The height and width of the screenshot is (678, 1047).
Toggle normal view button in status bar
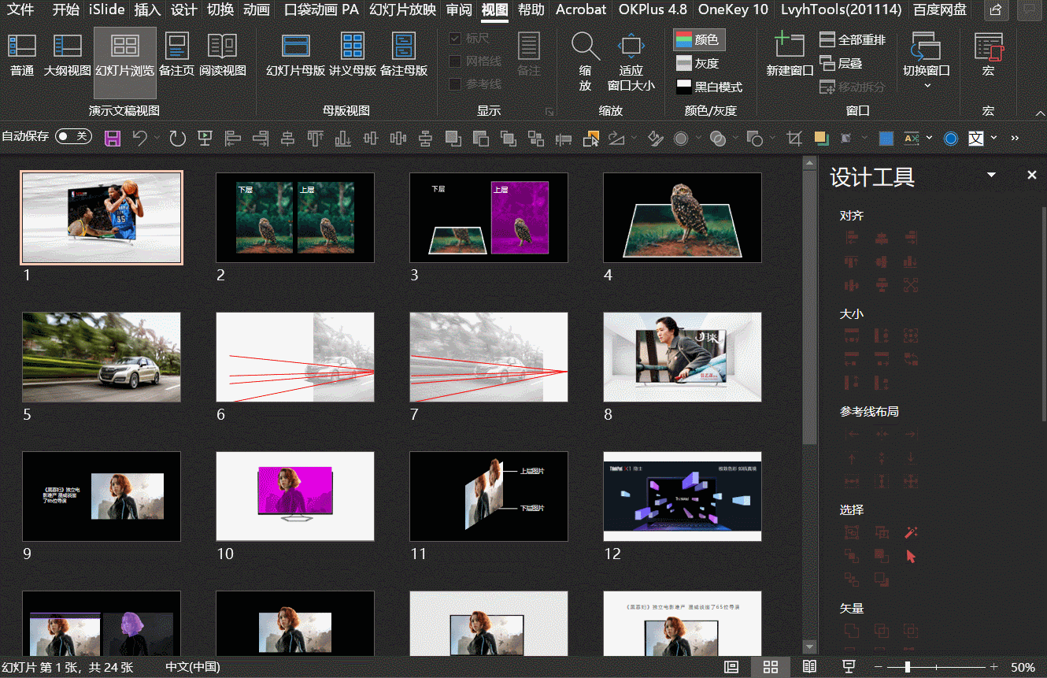(731, 667)
